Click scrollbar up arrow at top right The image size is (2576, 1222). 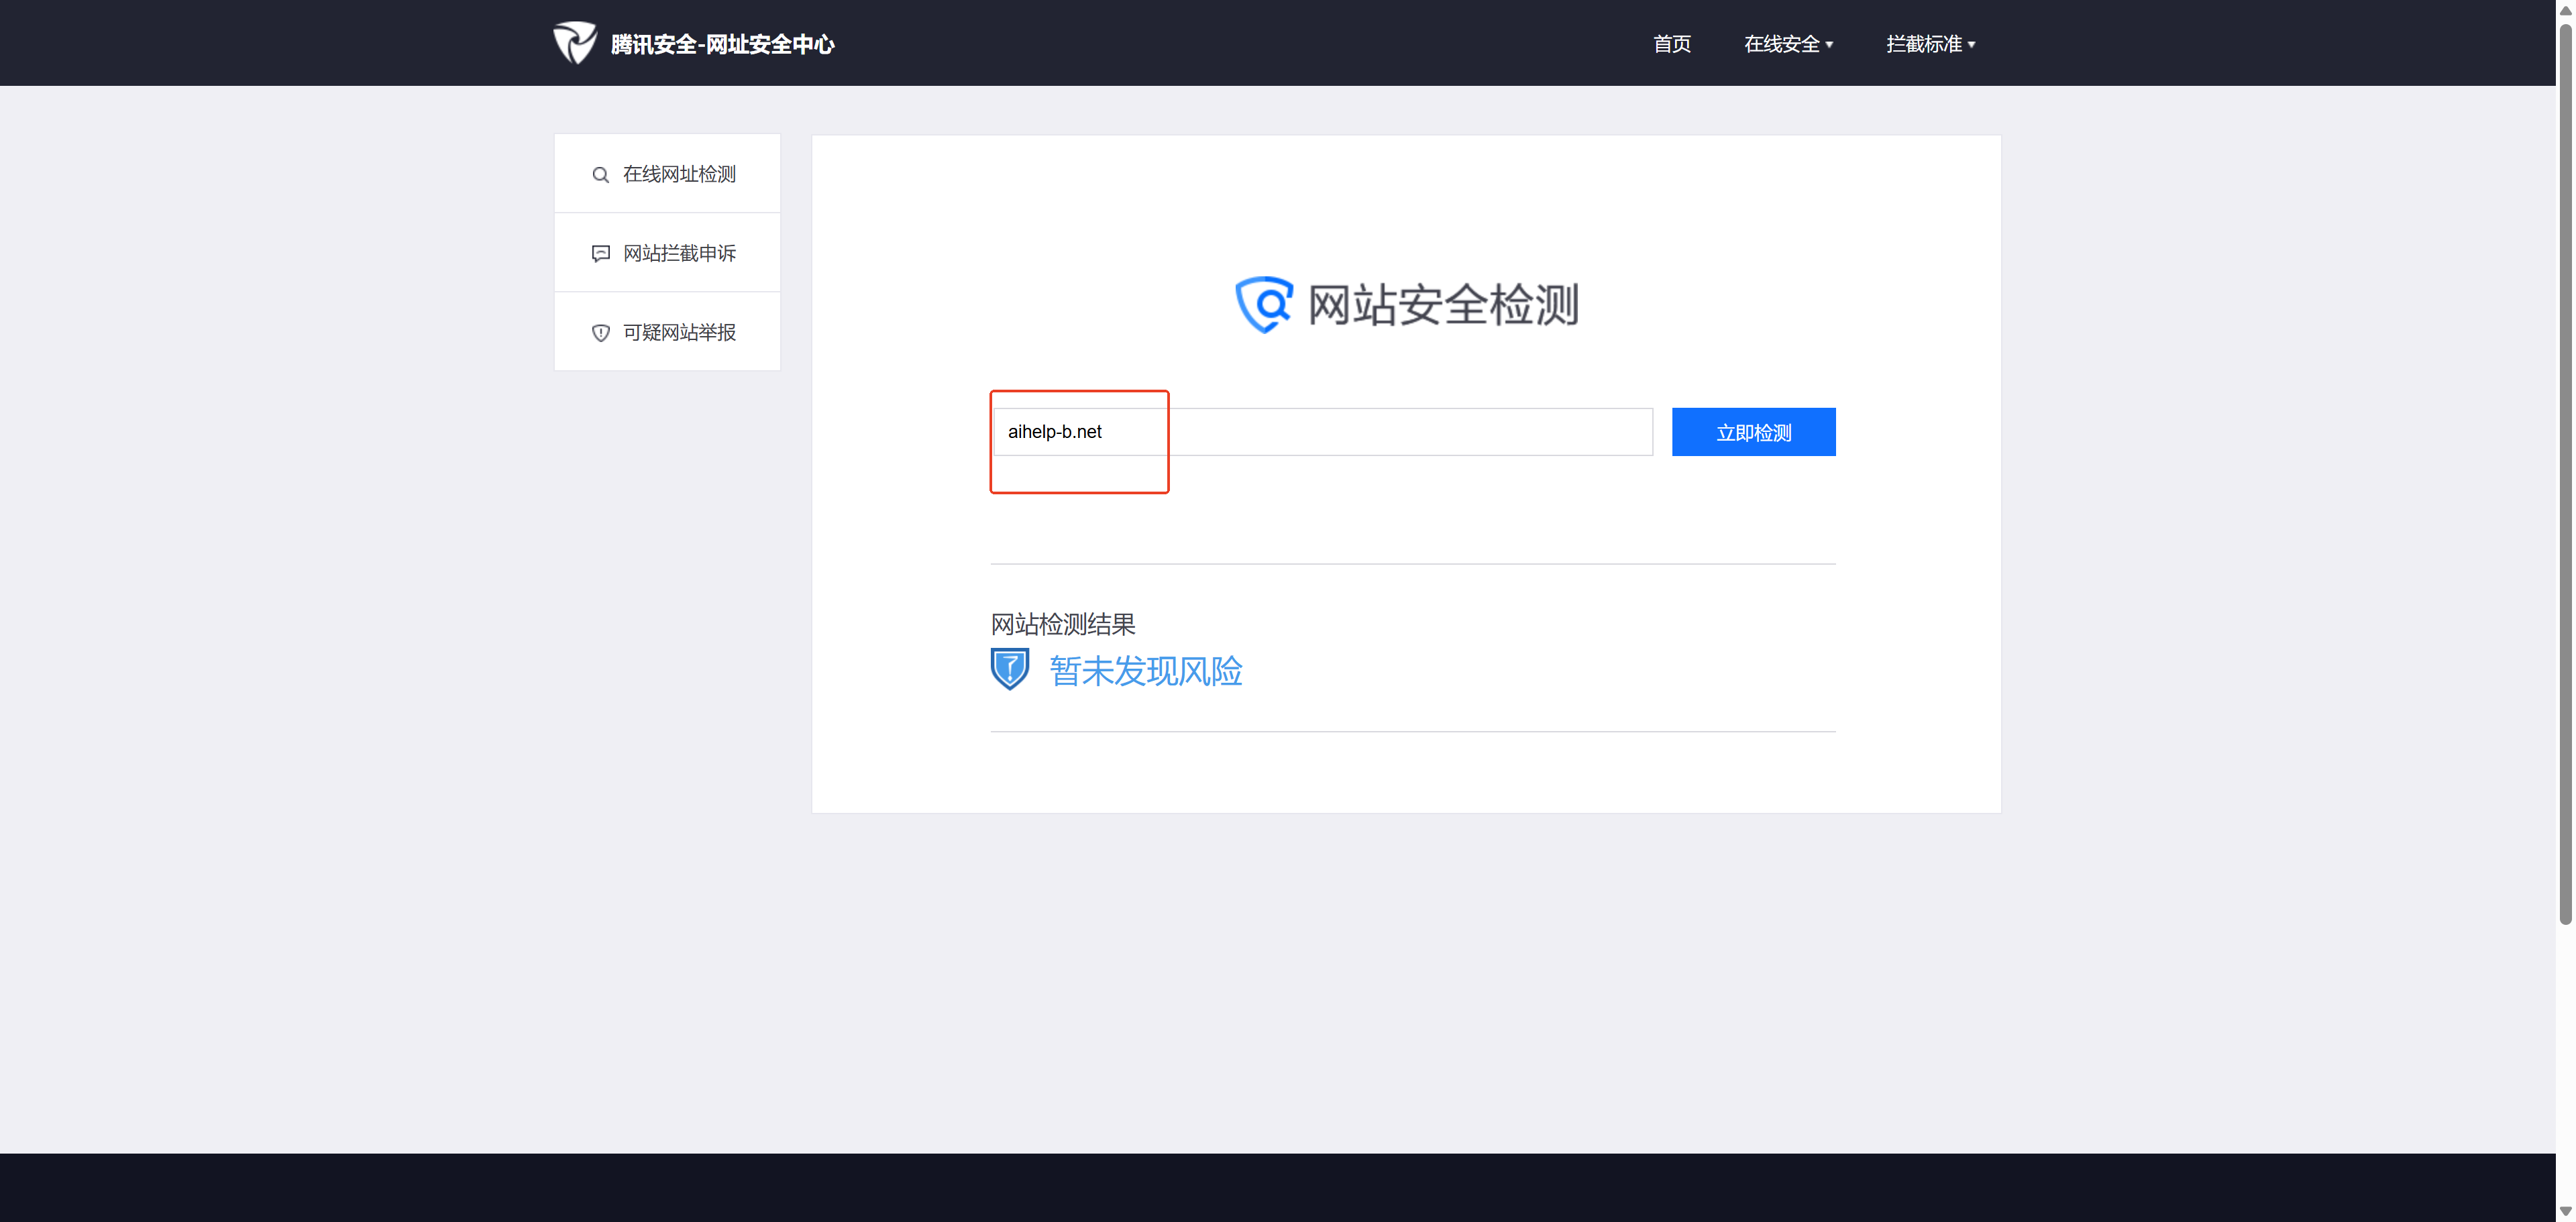(x=2565, y=9)
